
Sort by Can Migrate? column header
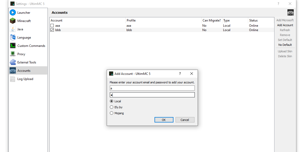tap(212, 20)
